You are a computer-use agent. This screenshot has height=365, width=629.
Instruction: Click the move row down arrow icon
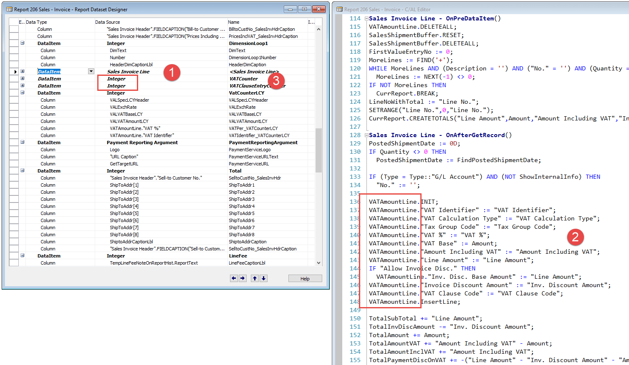[263, 278]
